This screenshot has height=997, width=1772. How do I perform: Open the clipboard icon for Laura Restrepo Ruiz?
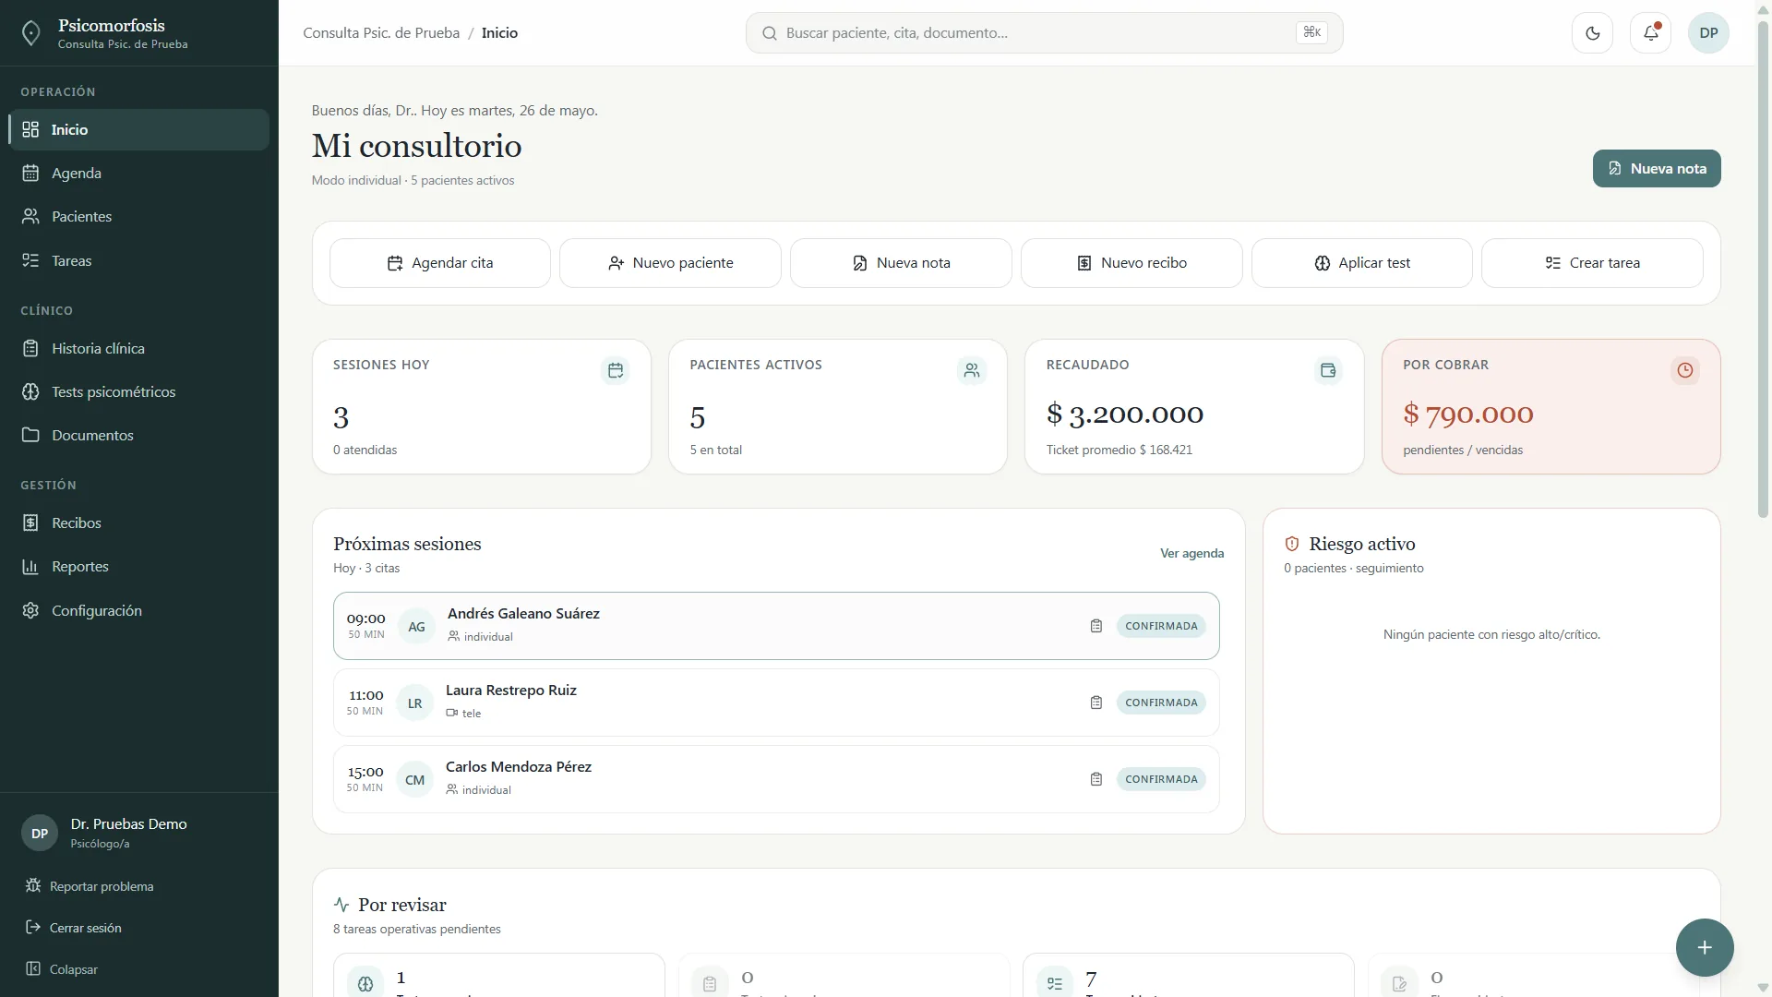pyautogui.click(x=1096, y=703)
